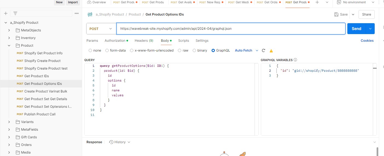Click the Product breadcrumb link
The width and height of the screenshot is (384, 156).
135,14
